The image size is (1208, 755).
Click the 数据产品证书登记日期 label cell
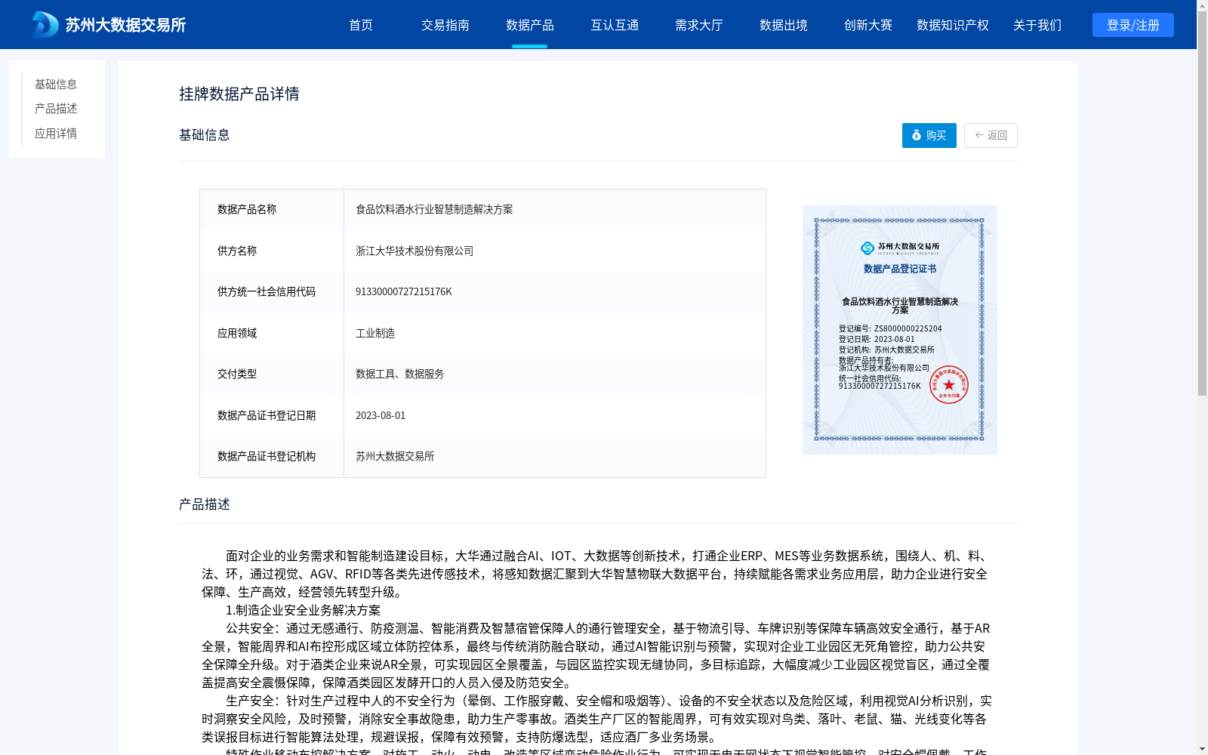click(272, 415)
